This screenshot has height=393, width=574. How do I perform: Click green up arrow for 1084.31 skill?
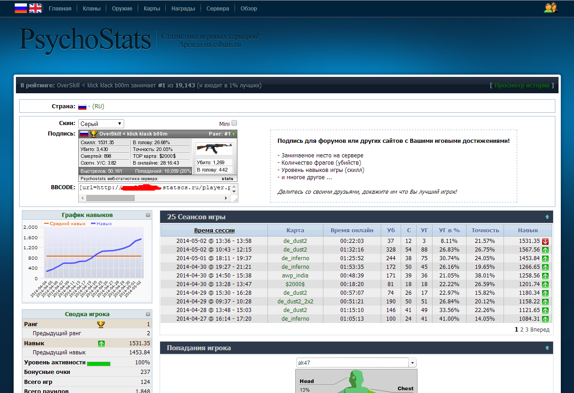(545, 319)
